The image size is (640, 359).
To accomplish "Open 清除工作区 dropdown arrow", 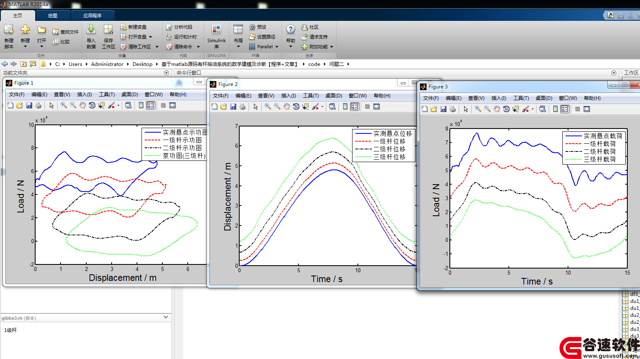I will (157, 47).
